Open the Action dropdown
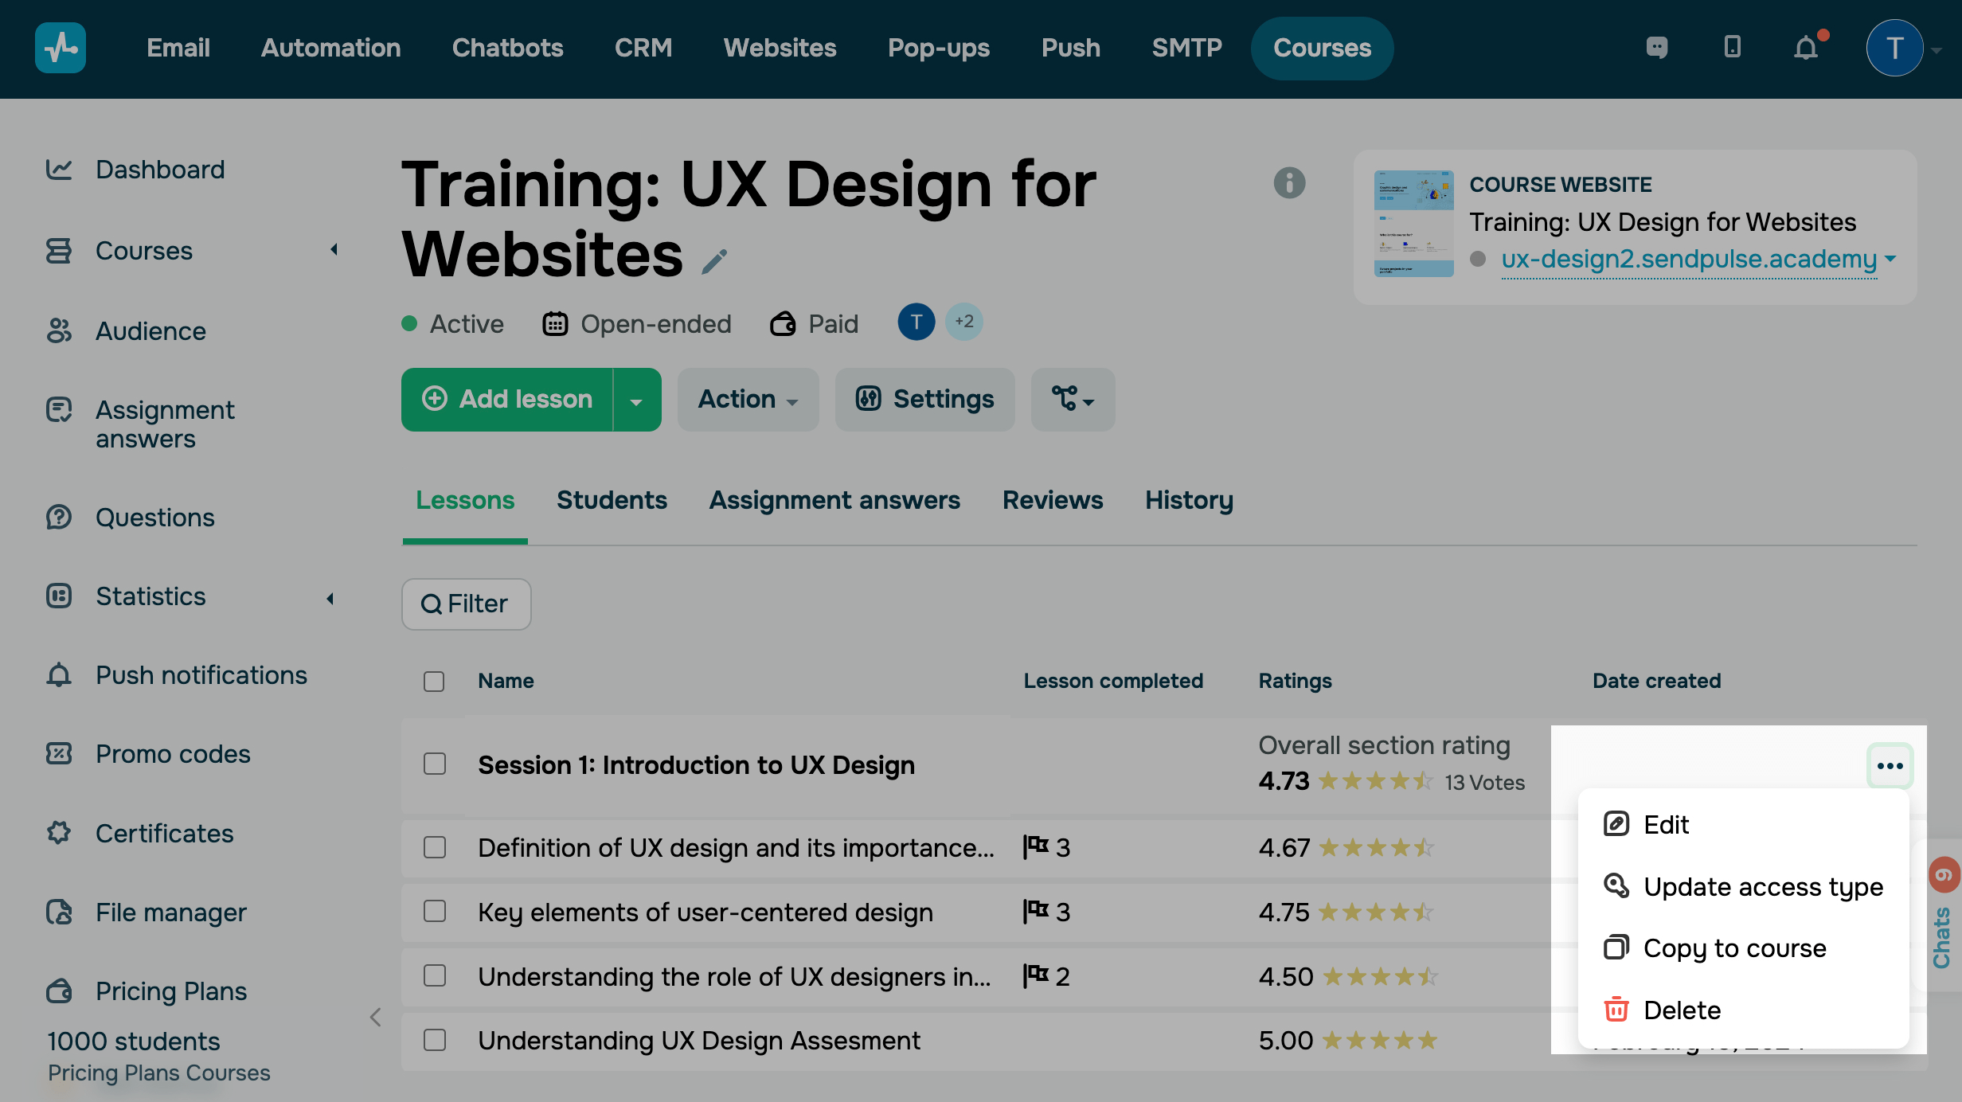This screenshot has width=1962, height=1102. tap(748, 400)
